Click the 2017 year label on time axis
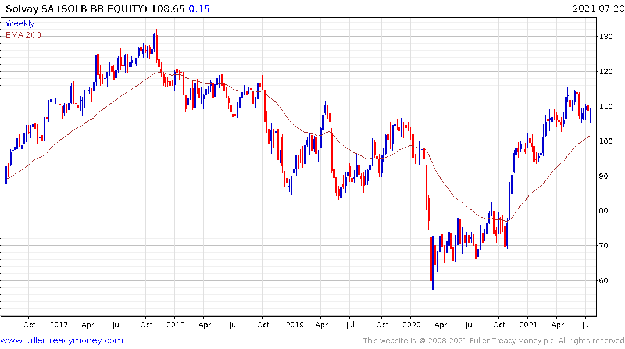 click(59, 325)
